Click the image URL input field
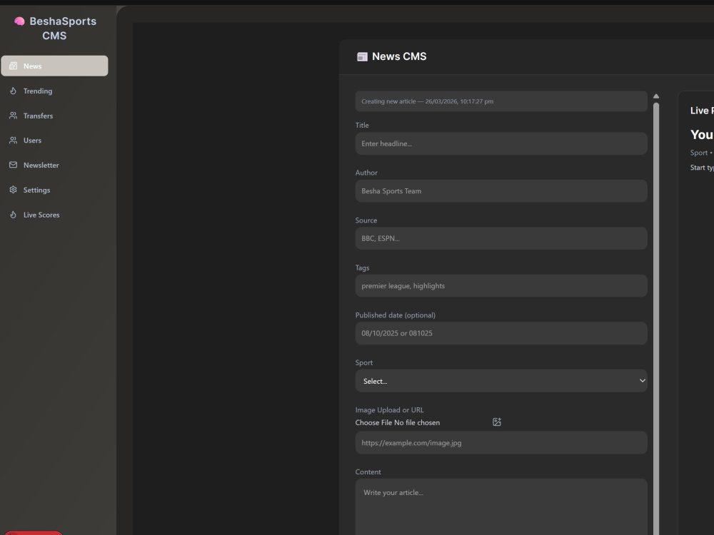 pyautogui.click(x=501, y=443)
